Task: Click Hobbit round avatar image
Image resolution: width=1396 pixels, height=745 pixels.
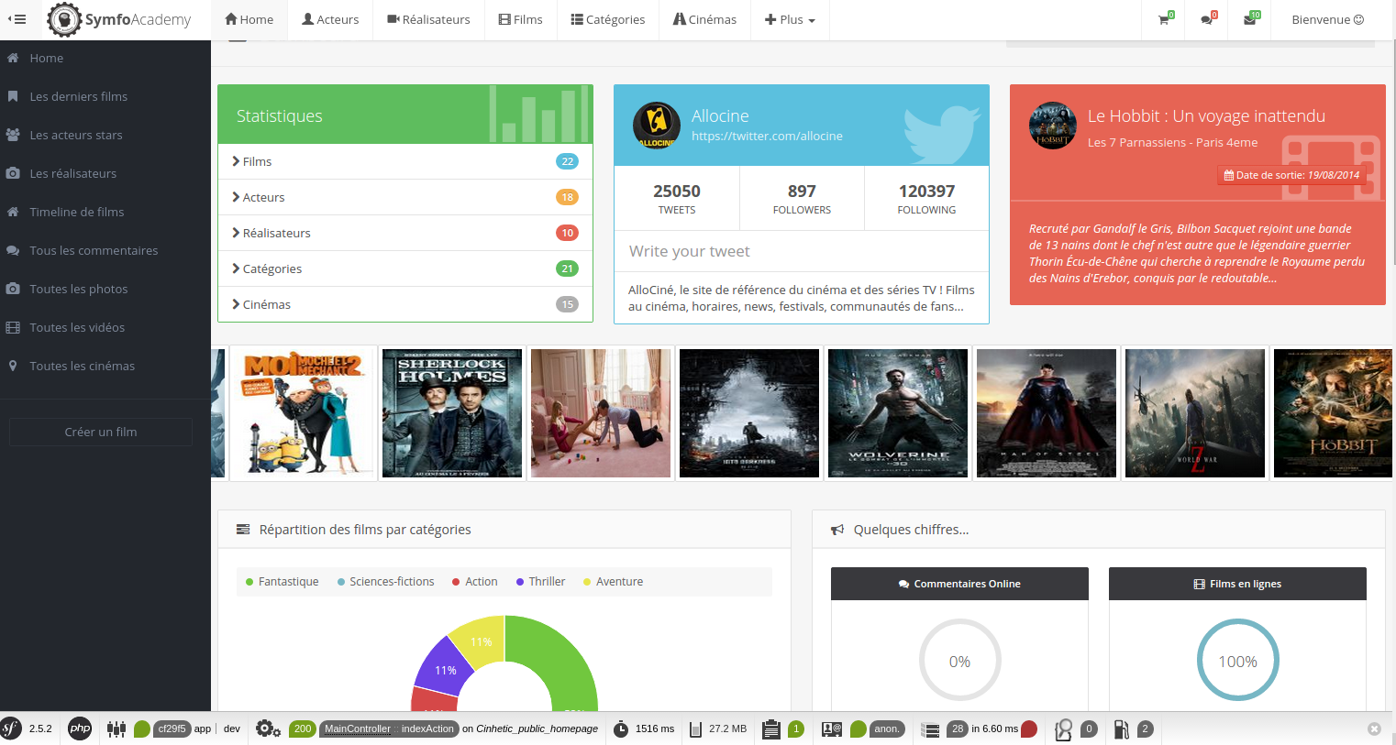Action: [x=1053, y=126]
